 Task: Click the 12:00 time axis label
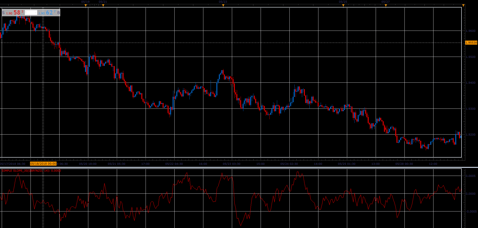click(x=433, y=164)
